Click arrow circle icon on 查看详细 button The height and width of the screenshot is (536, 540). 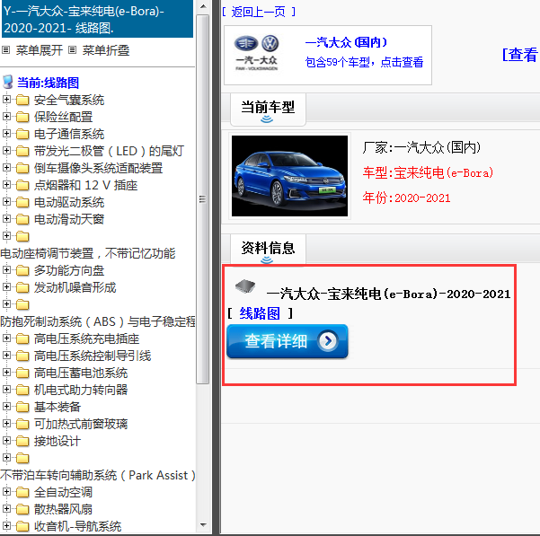click(328, 340)
